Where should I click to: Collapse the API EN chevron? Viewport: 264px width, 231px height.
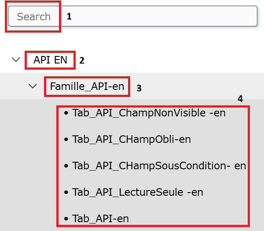(16, 60)
